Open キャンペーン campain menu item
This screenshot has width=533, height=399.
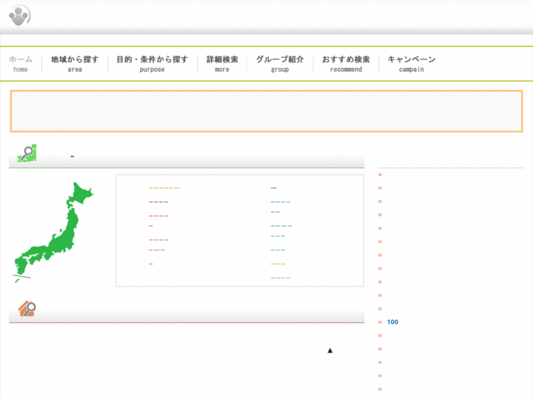411,64
